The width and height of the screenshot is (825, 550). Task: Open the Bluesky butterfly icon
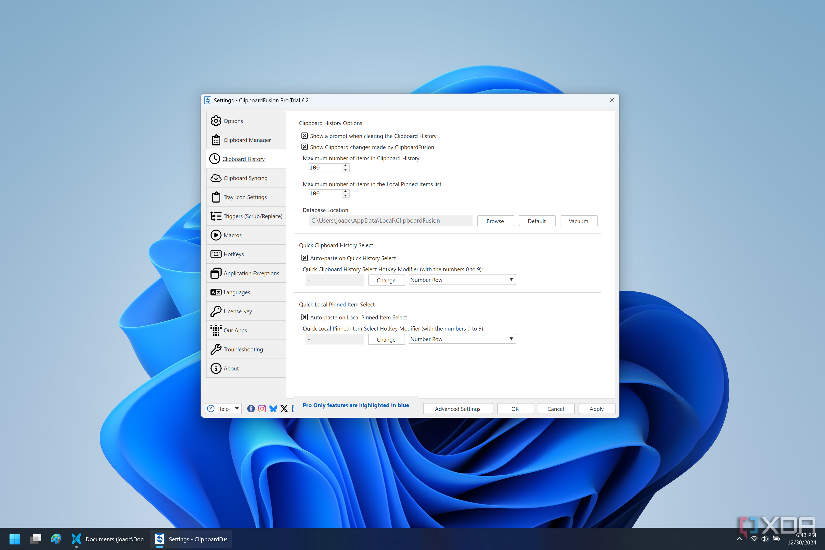point(273,409)
